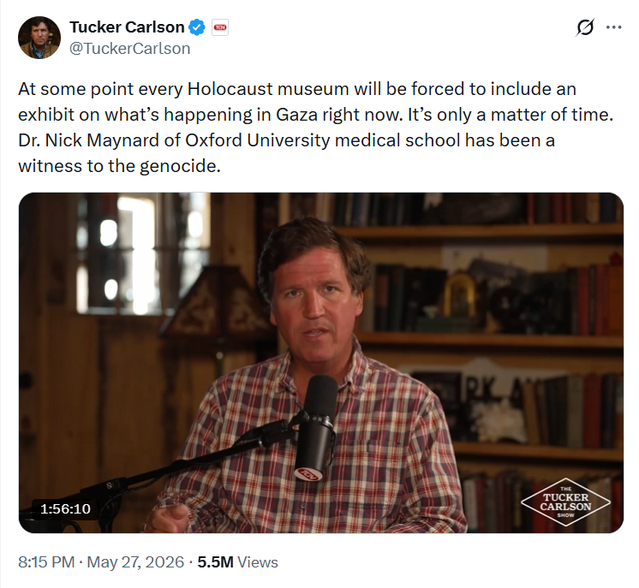Open the 8:15 PM timestamp link
Image resolution: width=639 pixels, height=588 pixels.
[46, 562]
